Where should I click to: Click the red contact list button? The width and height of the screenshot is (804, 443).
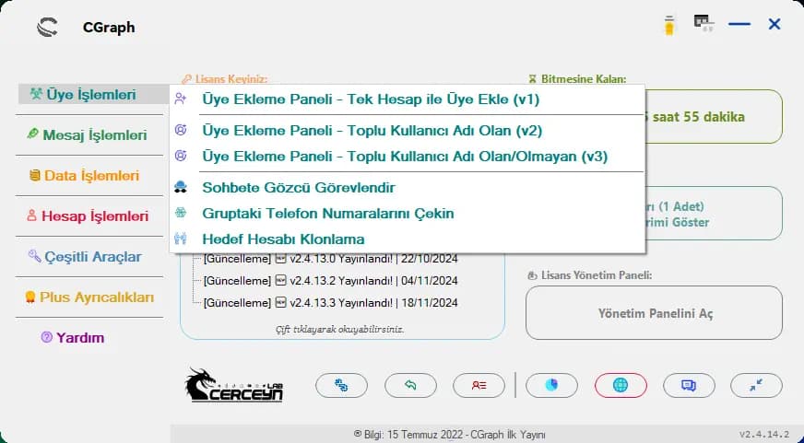coord(479,385)
